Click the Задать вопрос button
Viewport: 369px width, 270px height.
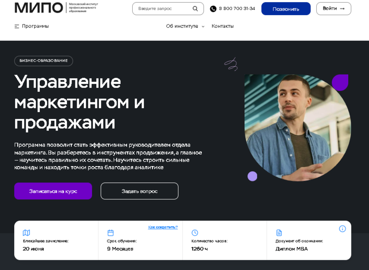[140, 191]
